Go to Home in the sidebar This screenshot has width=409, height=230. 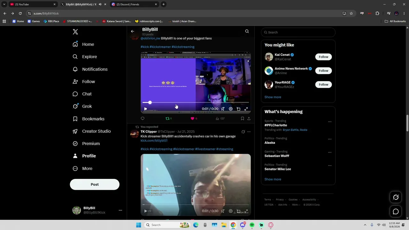click(x=83, y=44)
